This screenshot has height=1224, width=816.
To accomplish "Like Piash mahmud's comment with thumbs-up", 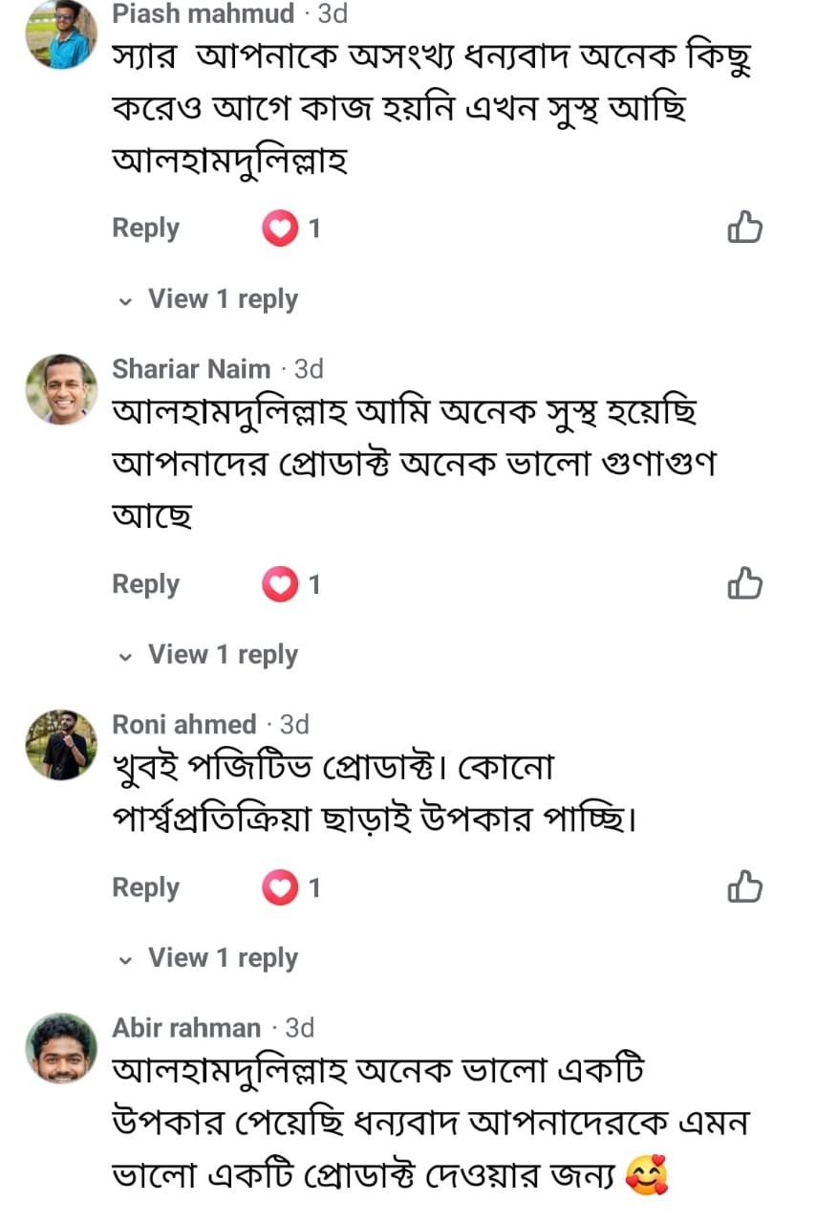I will 744,228.
